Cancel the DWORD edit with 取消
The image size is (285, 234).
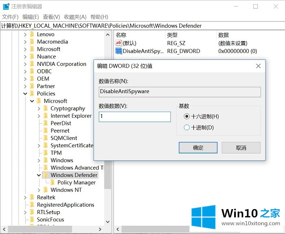[x=241, y=148]
